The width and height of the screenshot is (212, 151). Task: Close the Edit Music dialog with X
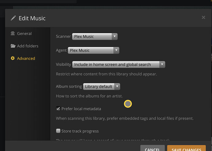pos(203,18)
